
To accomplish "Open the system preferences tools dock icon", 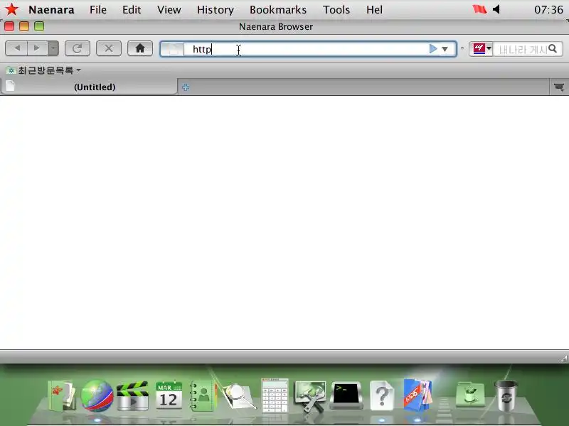I will coord(310,396).
